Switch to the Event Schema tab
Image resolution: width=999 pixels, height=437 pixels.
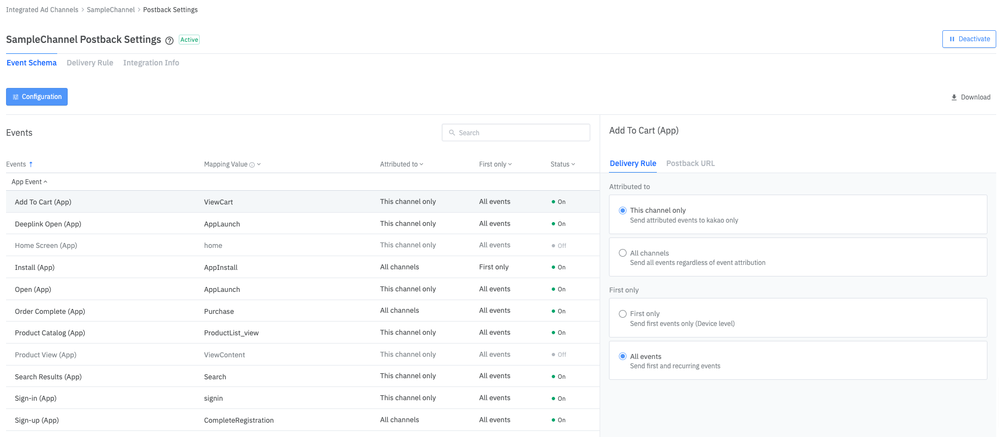pos(31,63)
